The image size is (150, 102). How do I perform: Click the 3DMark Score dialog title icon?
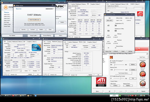tap(14, 5)
